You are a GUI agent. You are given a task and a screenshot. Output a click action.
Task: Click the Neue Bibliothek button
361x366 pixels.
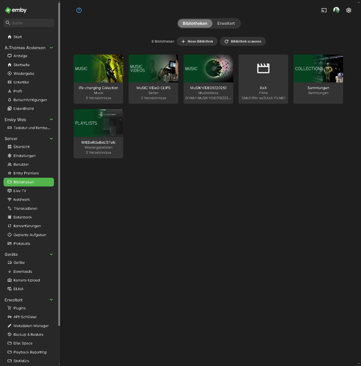197,41
